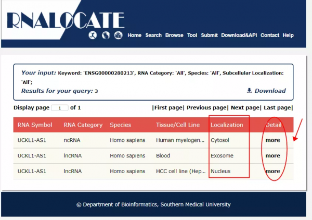Image resolution: width=312 pixels, height=220 pixels.
Task: Open 'more' details for Exosome row
Action: (x=273, y=155)
